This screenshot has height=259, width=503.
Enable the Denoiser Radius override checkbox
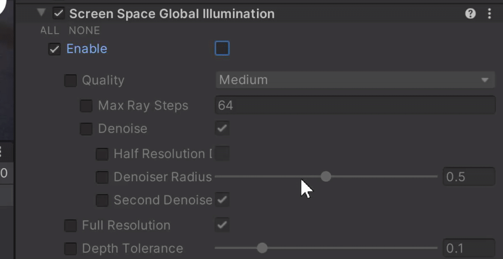[102, 177]
